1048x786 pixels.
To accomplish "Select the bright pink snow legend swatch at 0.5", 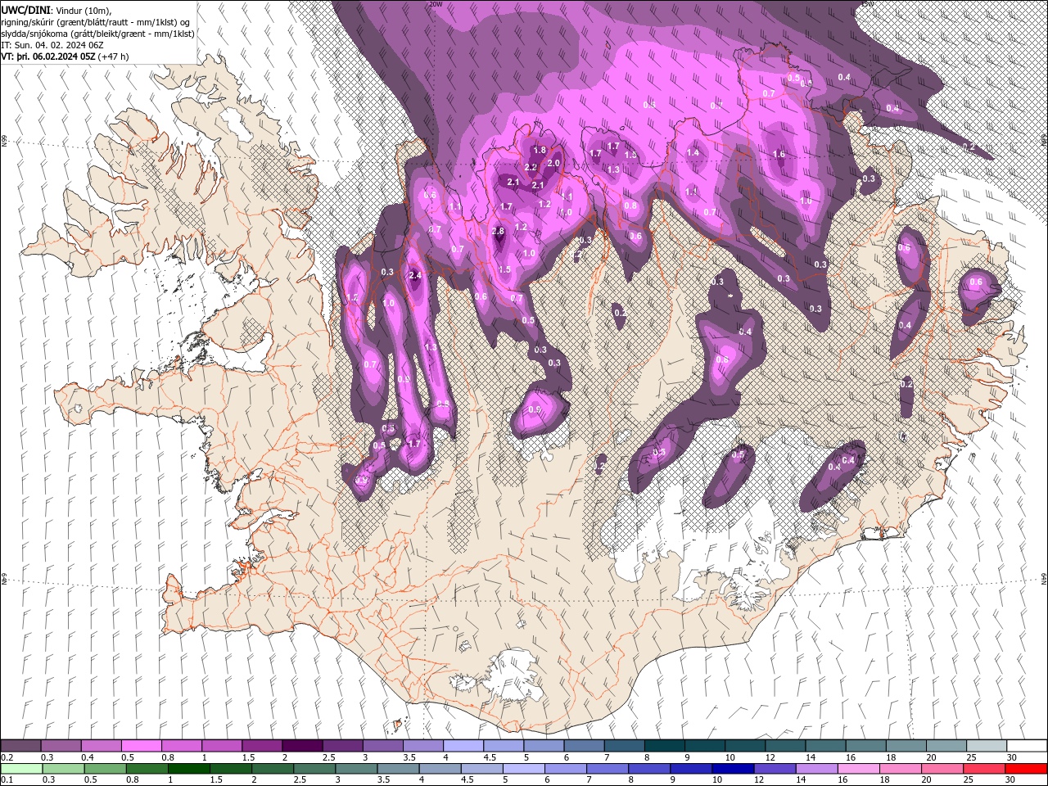I will (x=141, y=746).
